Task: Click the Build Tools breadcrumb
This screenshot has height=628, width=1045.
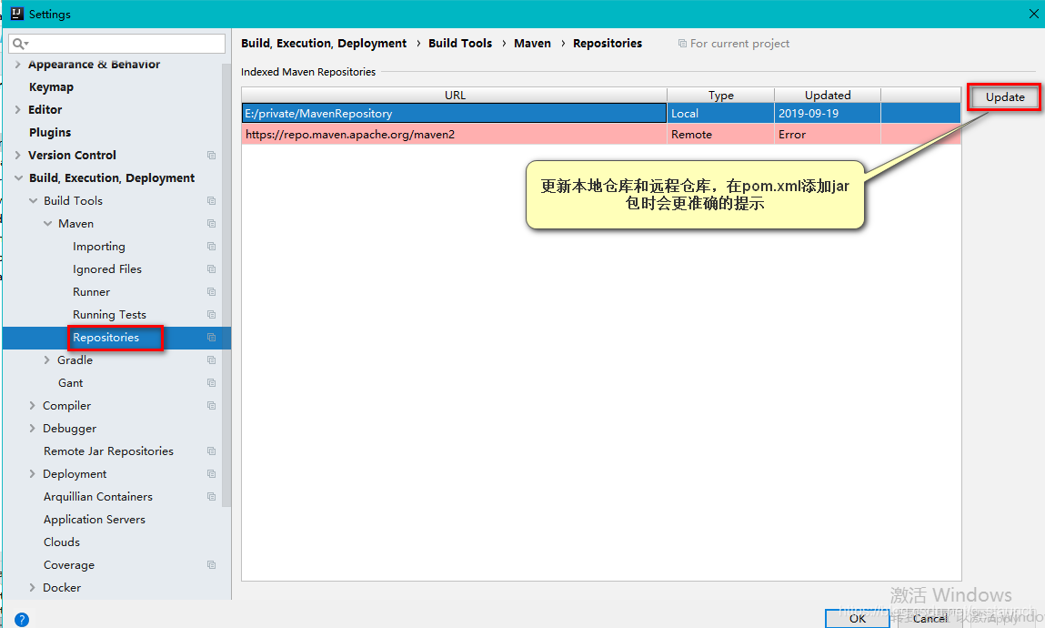Action: pos(460,44)
